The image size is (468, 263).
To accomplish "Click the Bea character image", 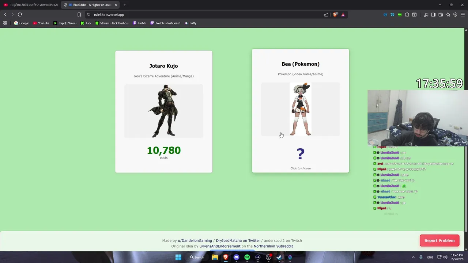I will point(301,109).
